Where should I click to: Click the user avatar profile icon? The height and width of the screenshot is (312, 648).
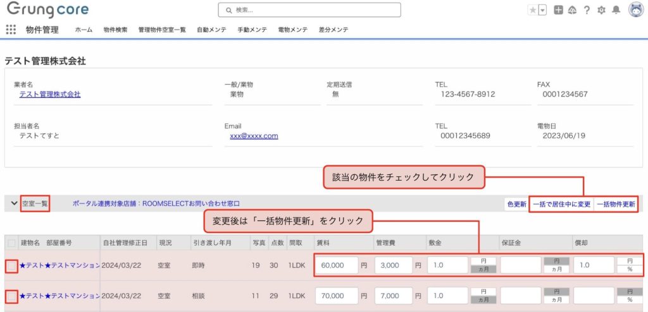(636, 10)
